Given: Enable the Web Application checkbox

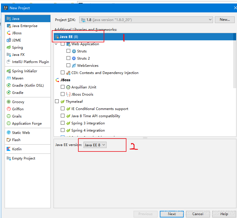Looking at the screenshot, I should point(62,44).
